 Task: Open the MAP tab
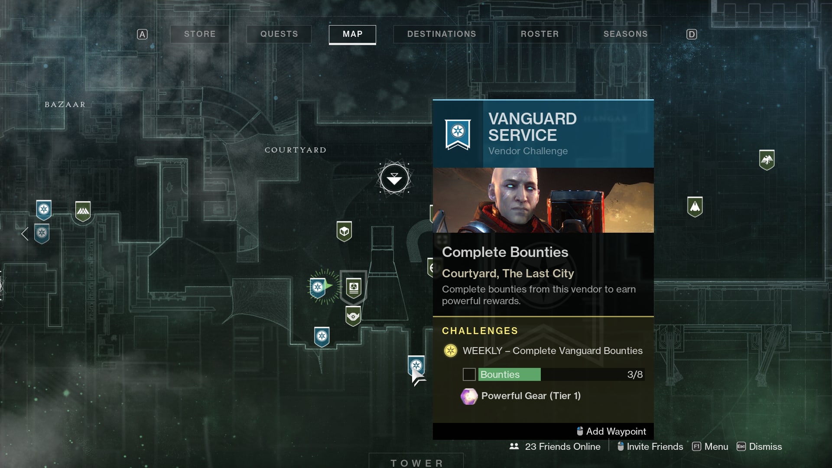click(x=353, y=34)
